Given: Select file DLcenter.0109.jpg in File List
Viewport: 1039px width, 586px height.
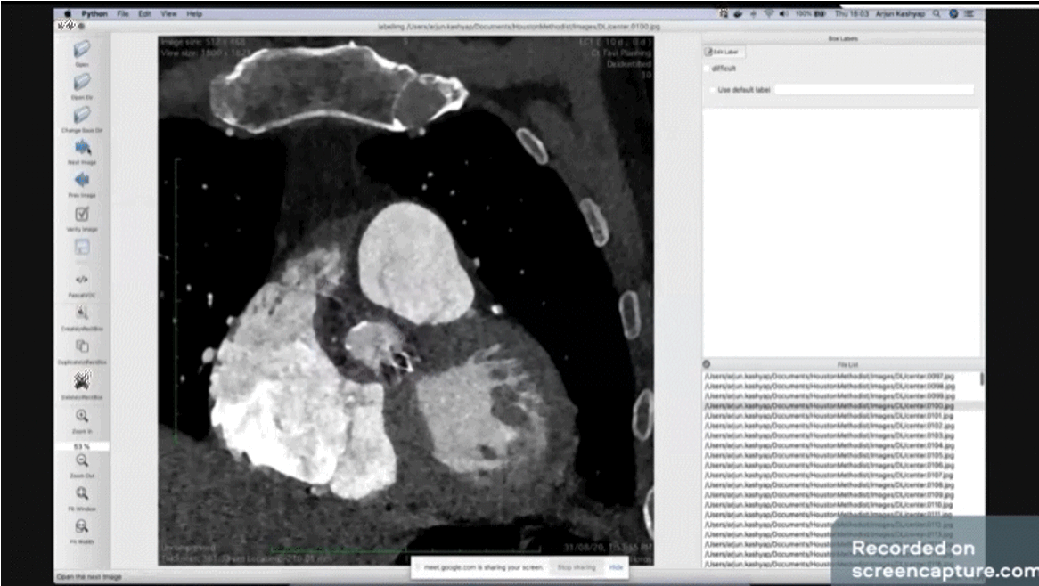Looking at the screenshot, I should click(829, 495).
